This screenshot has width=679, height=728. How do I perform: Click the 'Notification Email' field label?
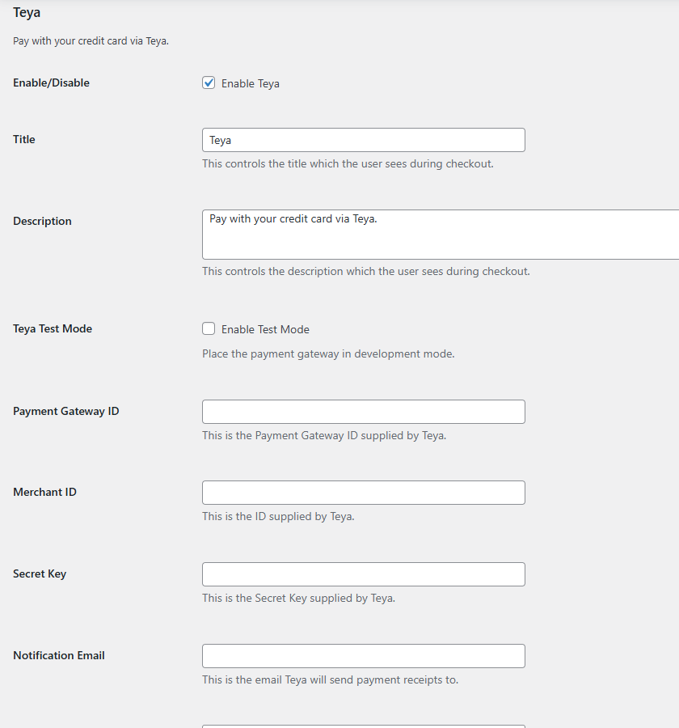pyautogui.click(x=59, y=655)
